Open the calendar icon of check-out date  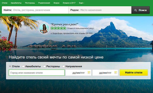[116, 73]
